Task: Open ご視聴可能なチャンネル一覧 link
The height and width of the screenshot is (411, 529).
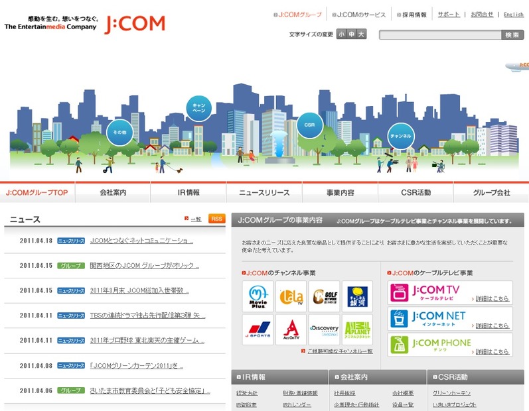Action: [340, 351]
